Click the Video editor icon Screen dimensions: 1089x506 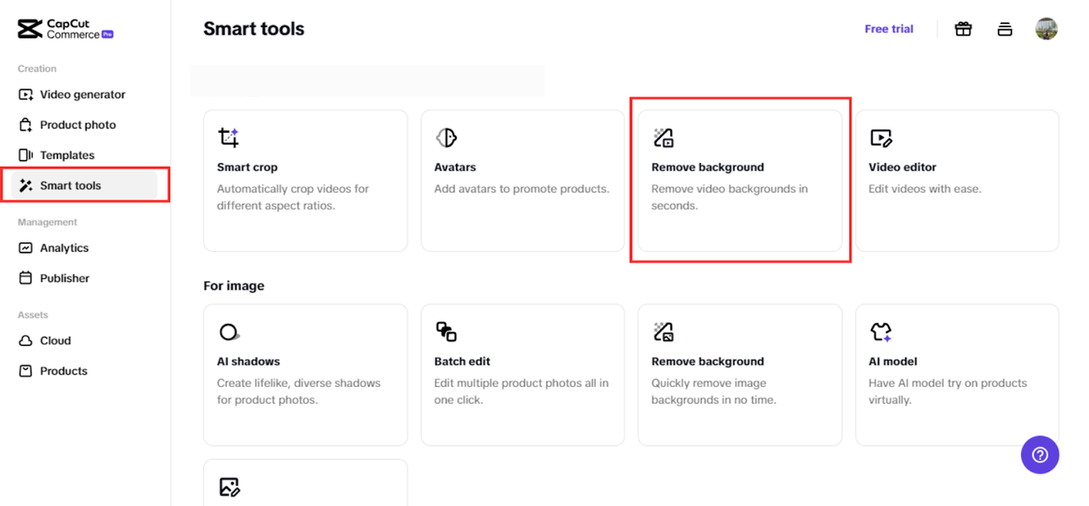pyautogui.click(x=881, y=138)
